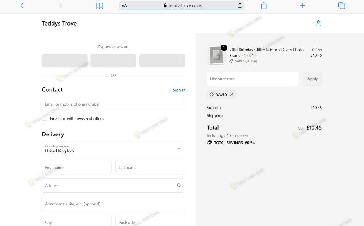Click the Express checkout heading
Image resolution: width=364 pixels, height=226 pixels.
pos(113,47)
